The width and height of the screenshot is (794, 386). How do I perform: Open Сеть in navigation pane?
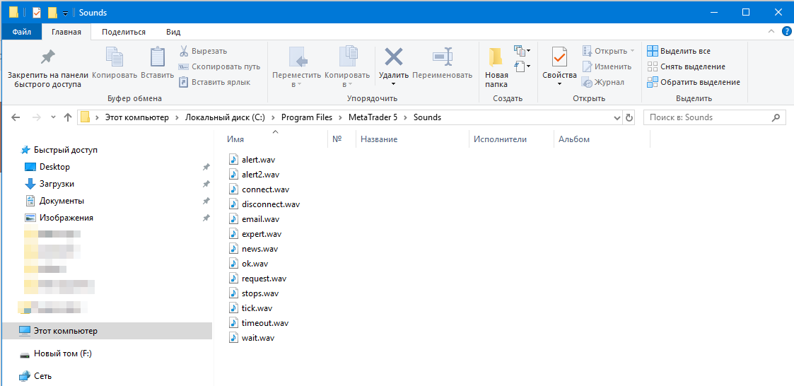pyautogui.click(x=42, y=376)
